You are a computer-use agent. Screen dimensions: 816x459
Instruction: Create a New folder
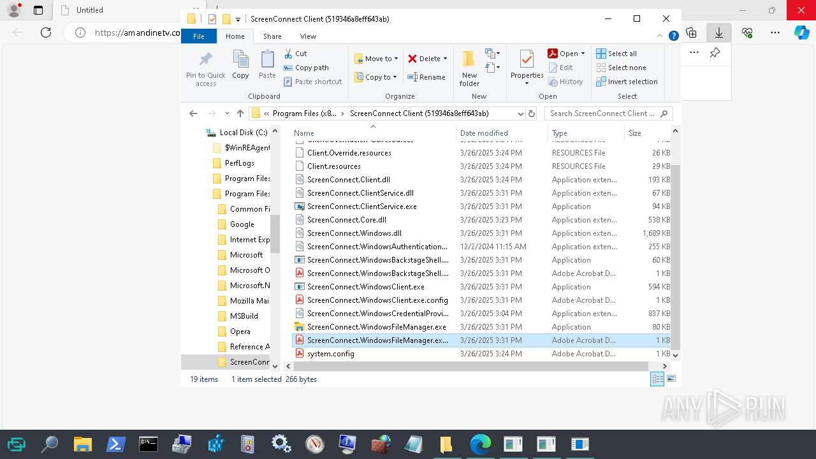coord(469,68)
